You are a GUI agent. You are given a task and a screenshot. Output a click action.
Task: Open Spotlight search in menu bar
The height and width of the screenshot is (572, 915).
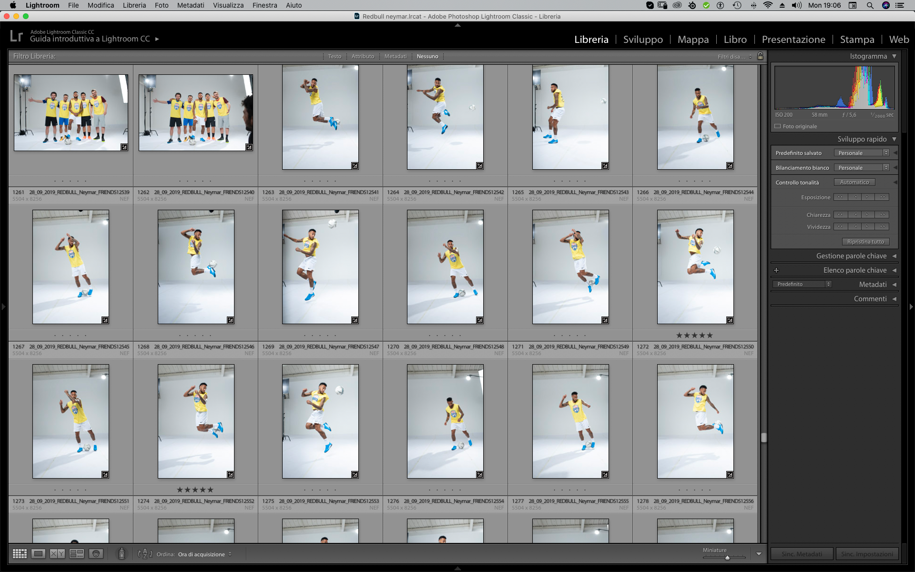(870, 5)
